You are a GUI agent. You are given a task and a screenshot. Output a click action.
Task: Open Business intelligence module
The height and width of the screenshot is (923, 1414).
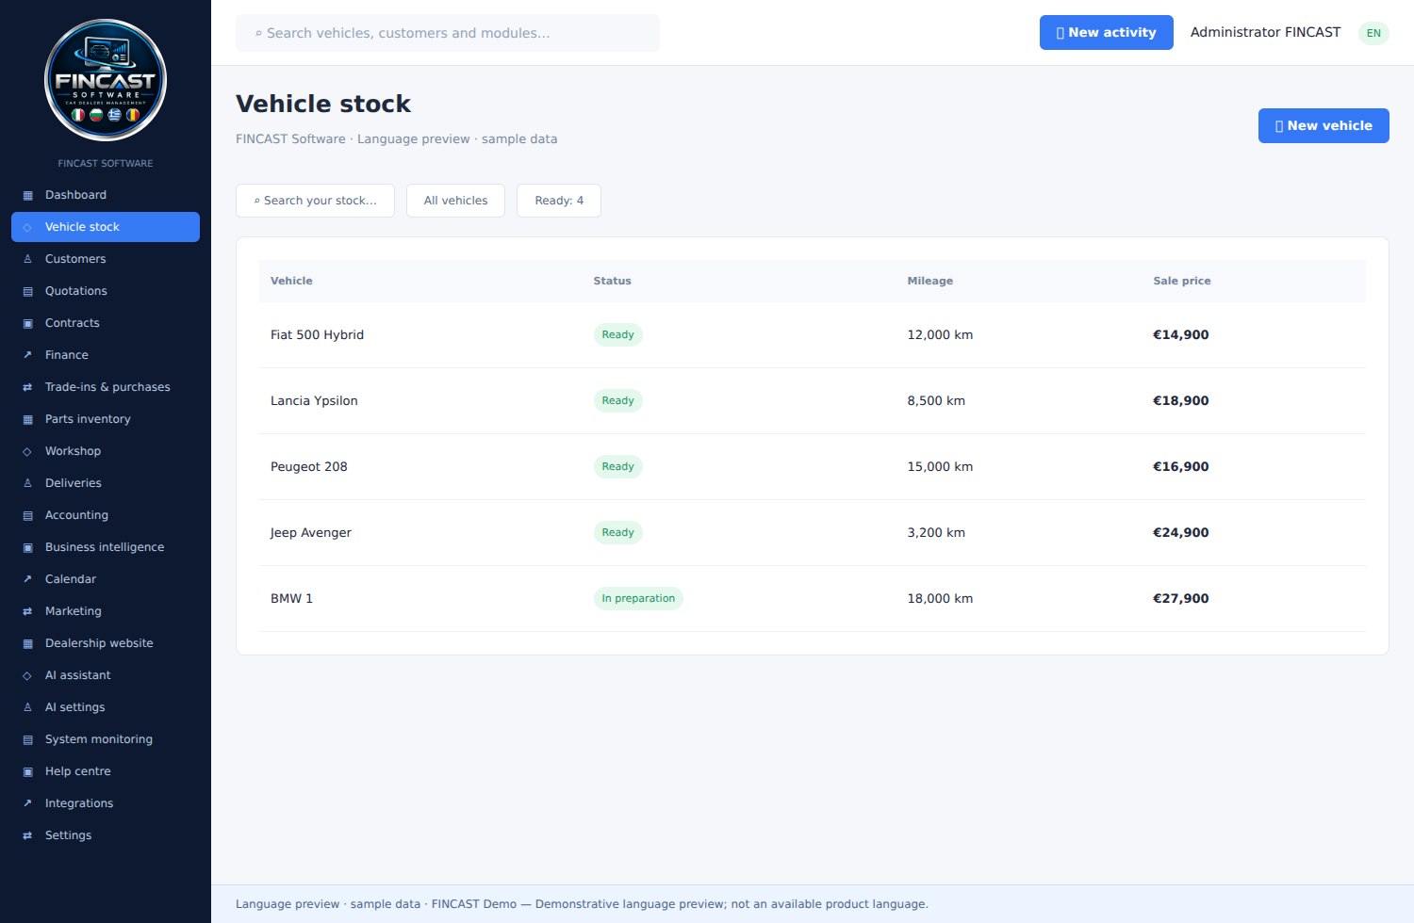pyautogui.click(x=106, y=547)
